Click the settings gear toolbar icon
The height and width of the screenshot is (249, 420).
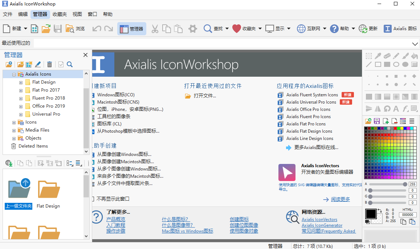[193, 28]
